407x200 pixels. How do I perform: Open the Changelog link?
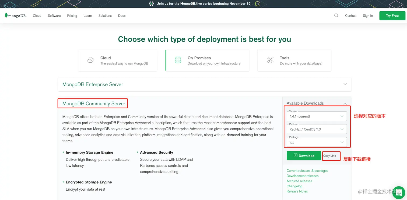pyautogui.click(x=294, y=186)
